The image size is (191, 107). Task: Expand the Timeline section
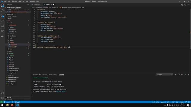pos(9,100)
